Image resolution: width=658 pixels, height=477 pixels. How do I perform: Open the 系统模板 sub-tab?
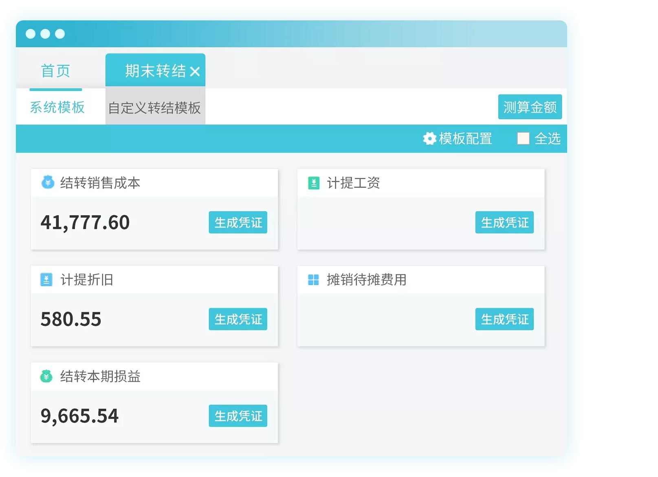tap(57, 107)
